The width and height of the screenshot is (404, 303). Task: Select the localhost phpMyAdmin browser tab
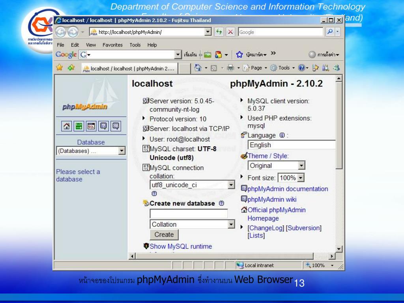129,69
